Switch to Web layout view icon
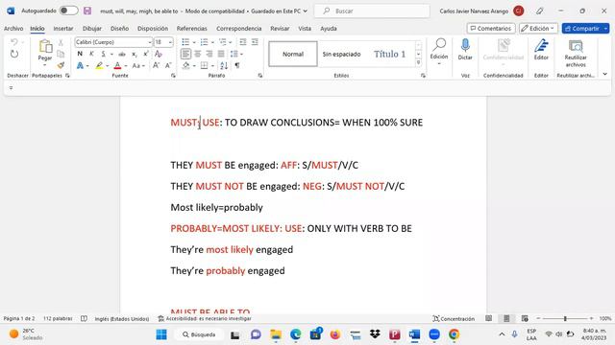 [525, 318]
